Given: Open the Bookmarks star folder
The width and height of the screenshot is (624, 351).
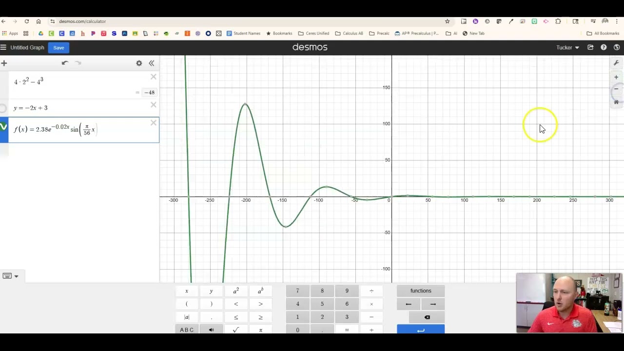Looking at the screenshot, I should tap(279, 33).
